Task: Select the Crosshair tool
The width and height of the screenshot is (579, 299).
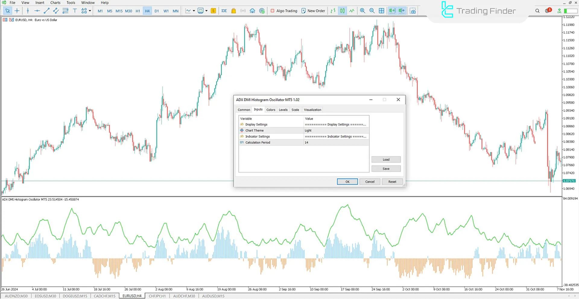Action: tap(17, 11)
